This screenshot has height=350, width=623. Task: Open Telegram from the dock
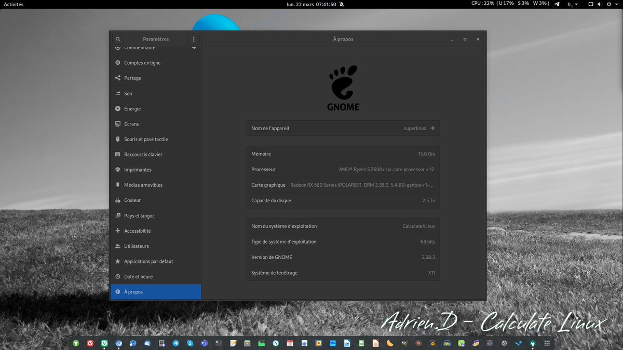click(176, 343)
